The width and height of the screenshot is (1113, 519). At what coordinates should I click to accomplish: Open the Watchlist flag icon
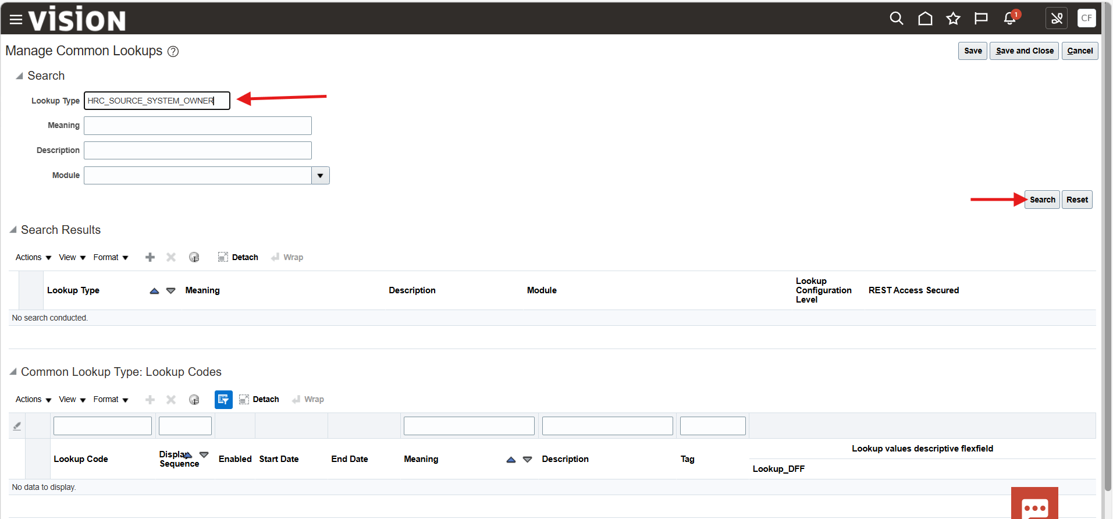tap(981, 19)
